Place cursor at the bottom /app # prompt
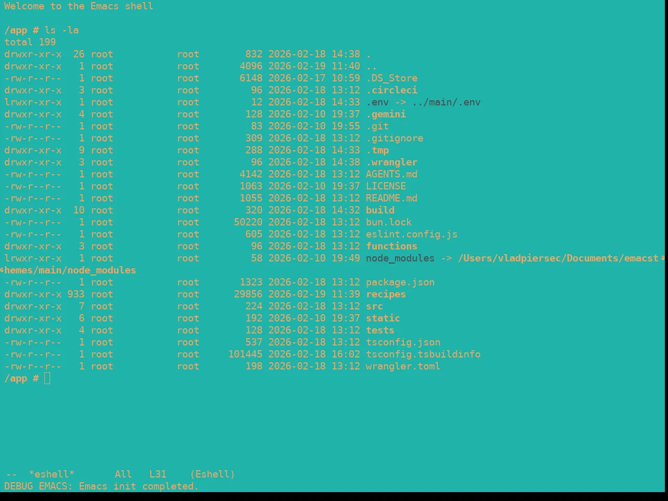 tap(47, 378)
